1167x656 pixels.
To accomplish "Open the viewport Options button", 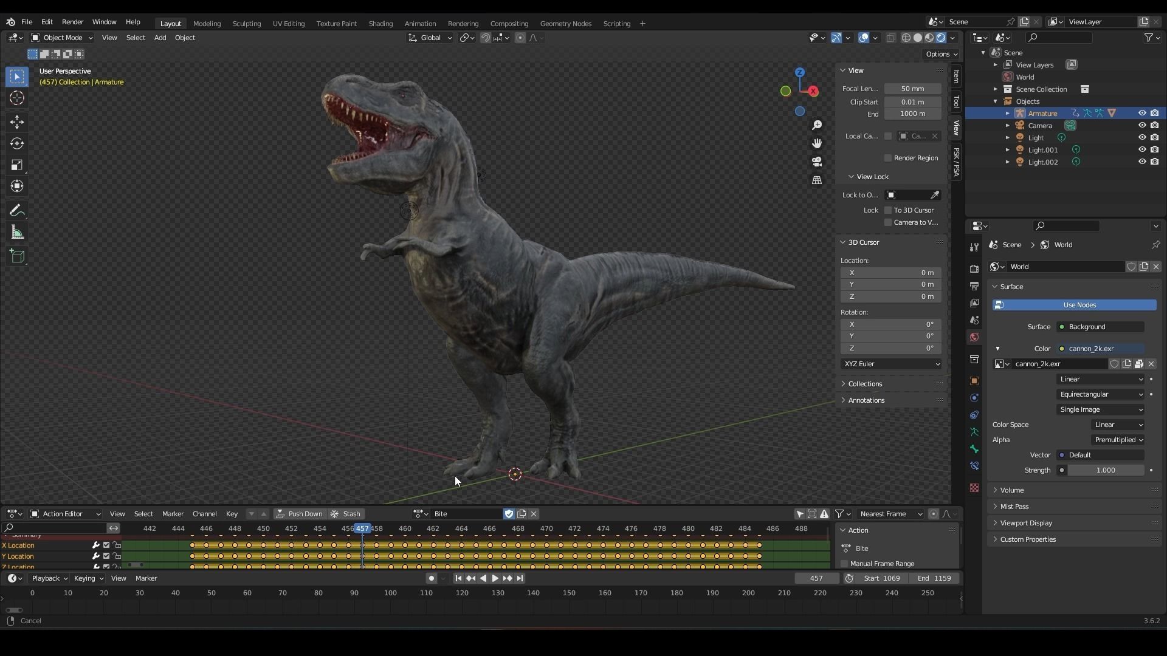I will point(941,54).
